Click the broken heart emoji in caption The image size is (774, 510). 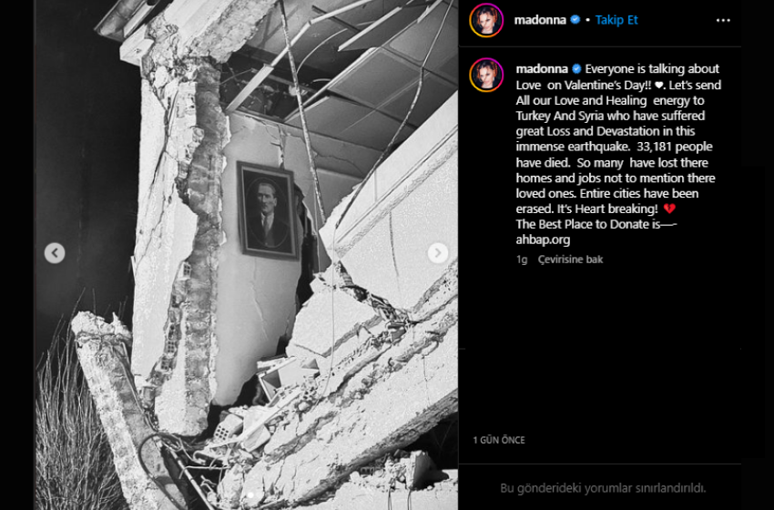pos(669,209)
